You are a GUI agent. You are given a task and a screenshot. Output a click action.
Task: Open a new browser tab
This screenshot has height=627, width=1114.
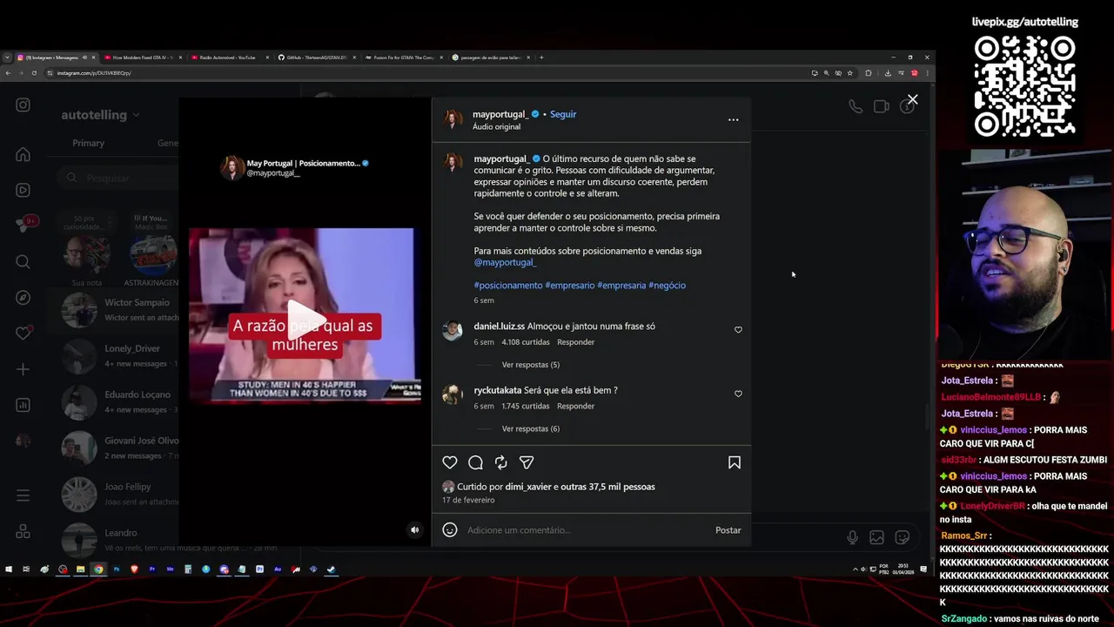[x=541, y=57]
